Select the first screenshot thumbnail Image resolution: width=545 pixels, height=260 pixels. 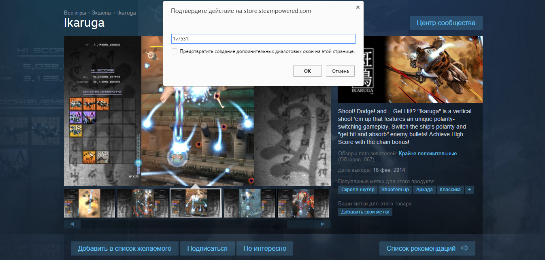89,203
